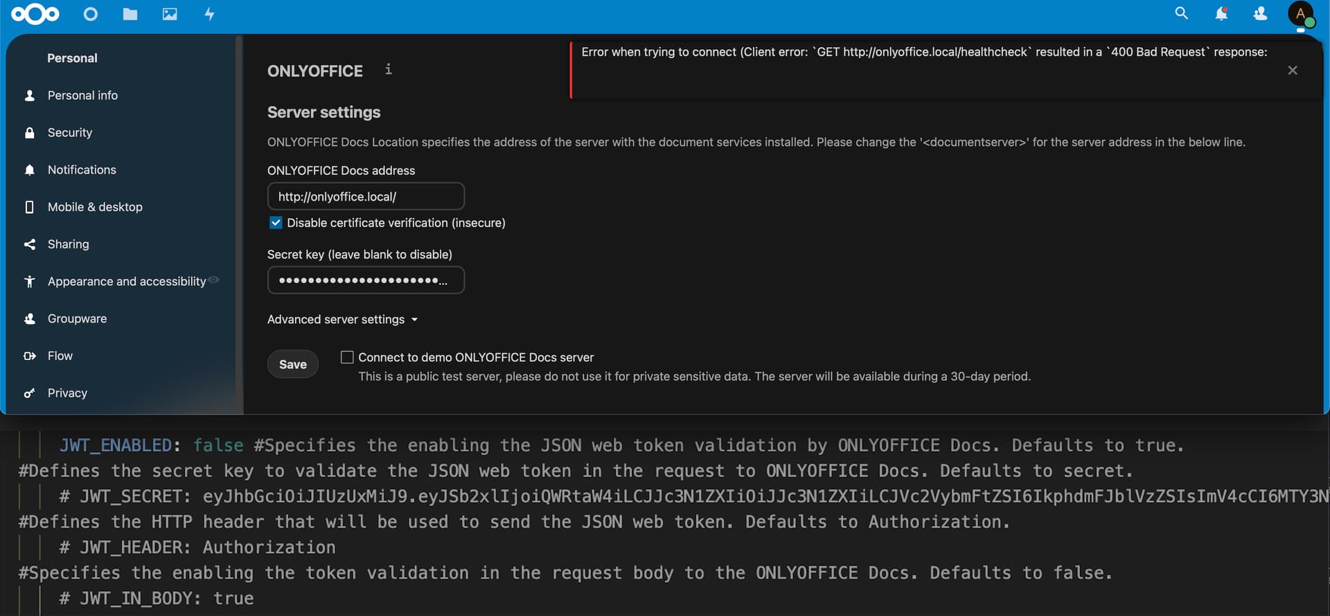1330x616 pixels.
Task: Open Groupware settings section
Action: coord(77,319)
